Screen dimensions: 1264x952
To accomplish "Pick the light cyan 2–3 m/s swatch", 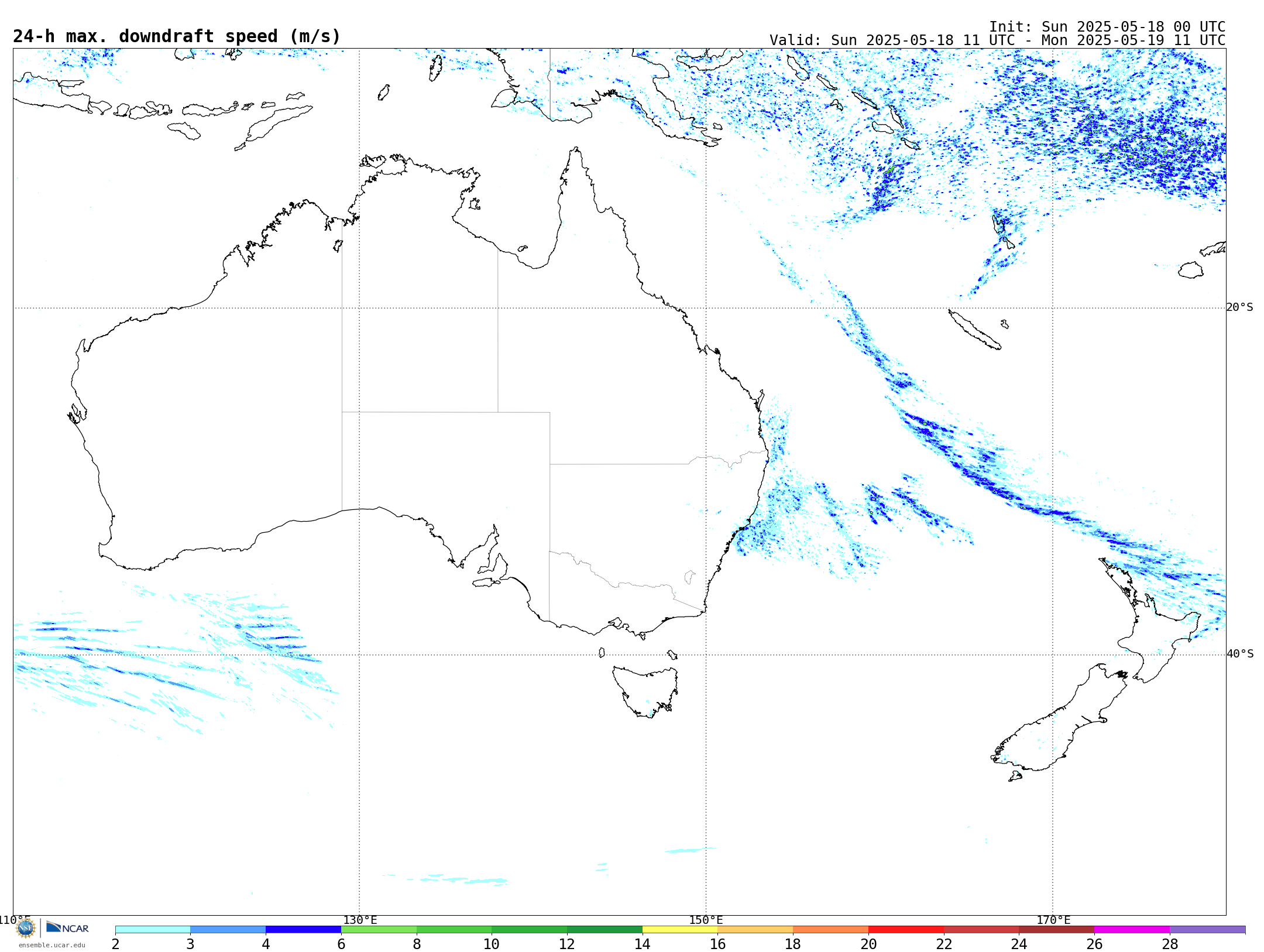I will pyautogui.click(x=153, y=929).
